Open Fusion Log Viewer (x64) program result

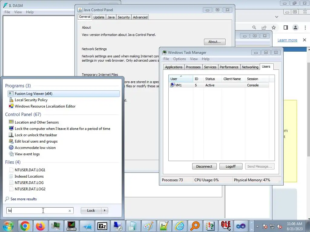pos(64,94)
